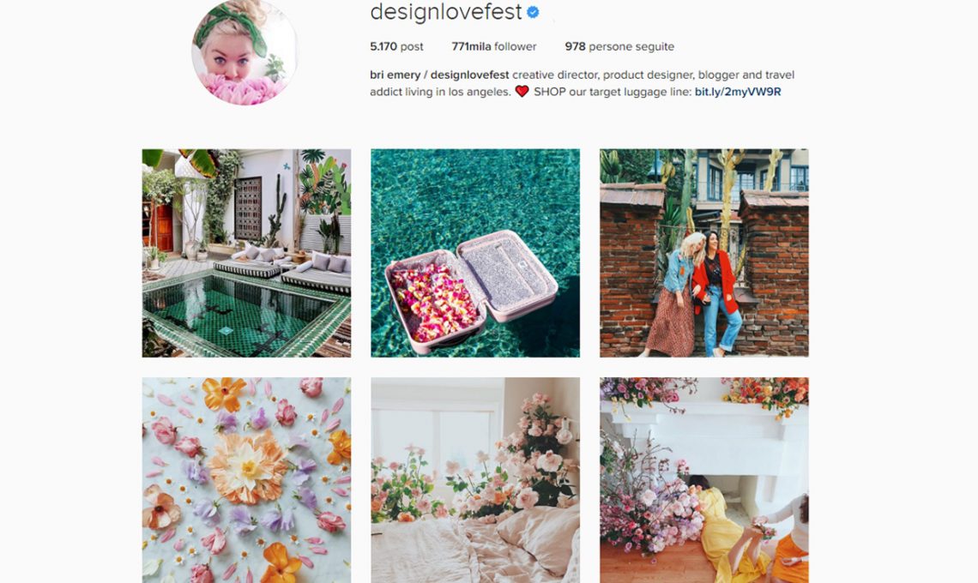978x583 pixels.
Task: Click the red heart emoji in bio
Action: coord(522,92)
